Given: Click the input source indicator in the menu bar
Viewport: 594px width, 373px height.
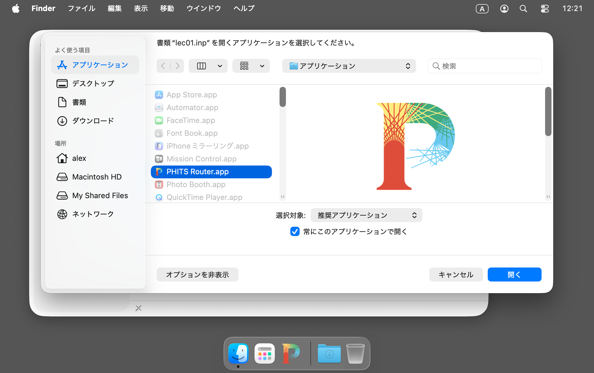Looking at the screenshot, I should click(x=482, y=8).
